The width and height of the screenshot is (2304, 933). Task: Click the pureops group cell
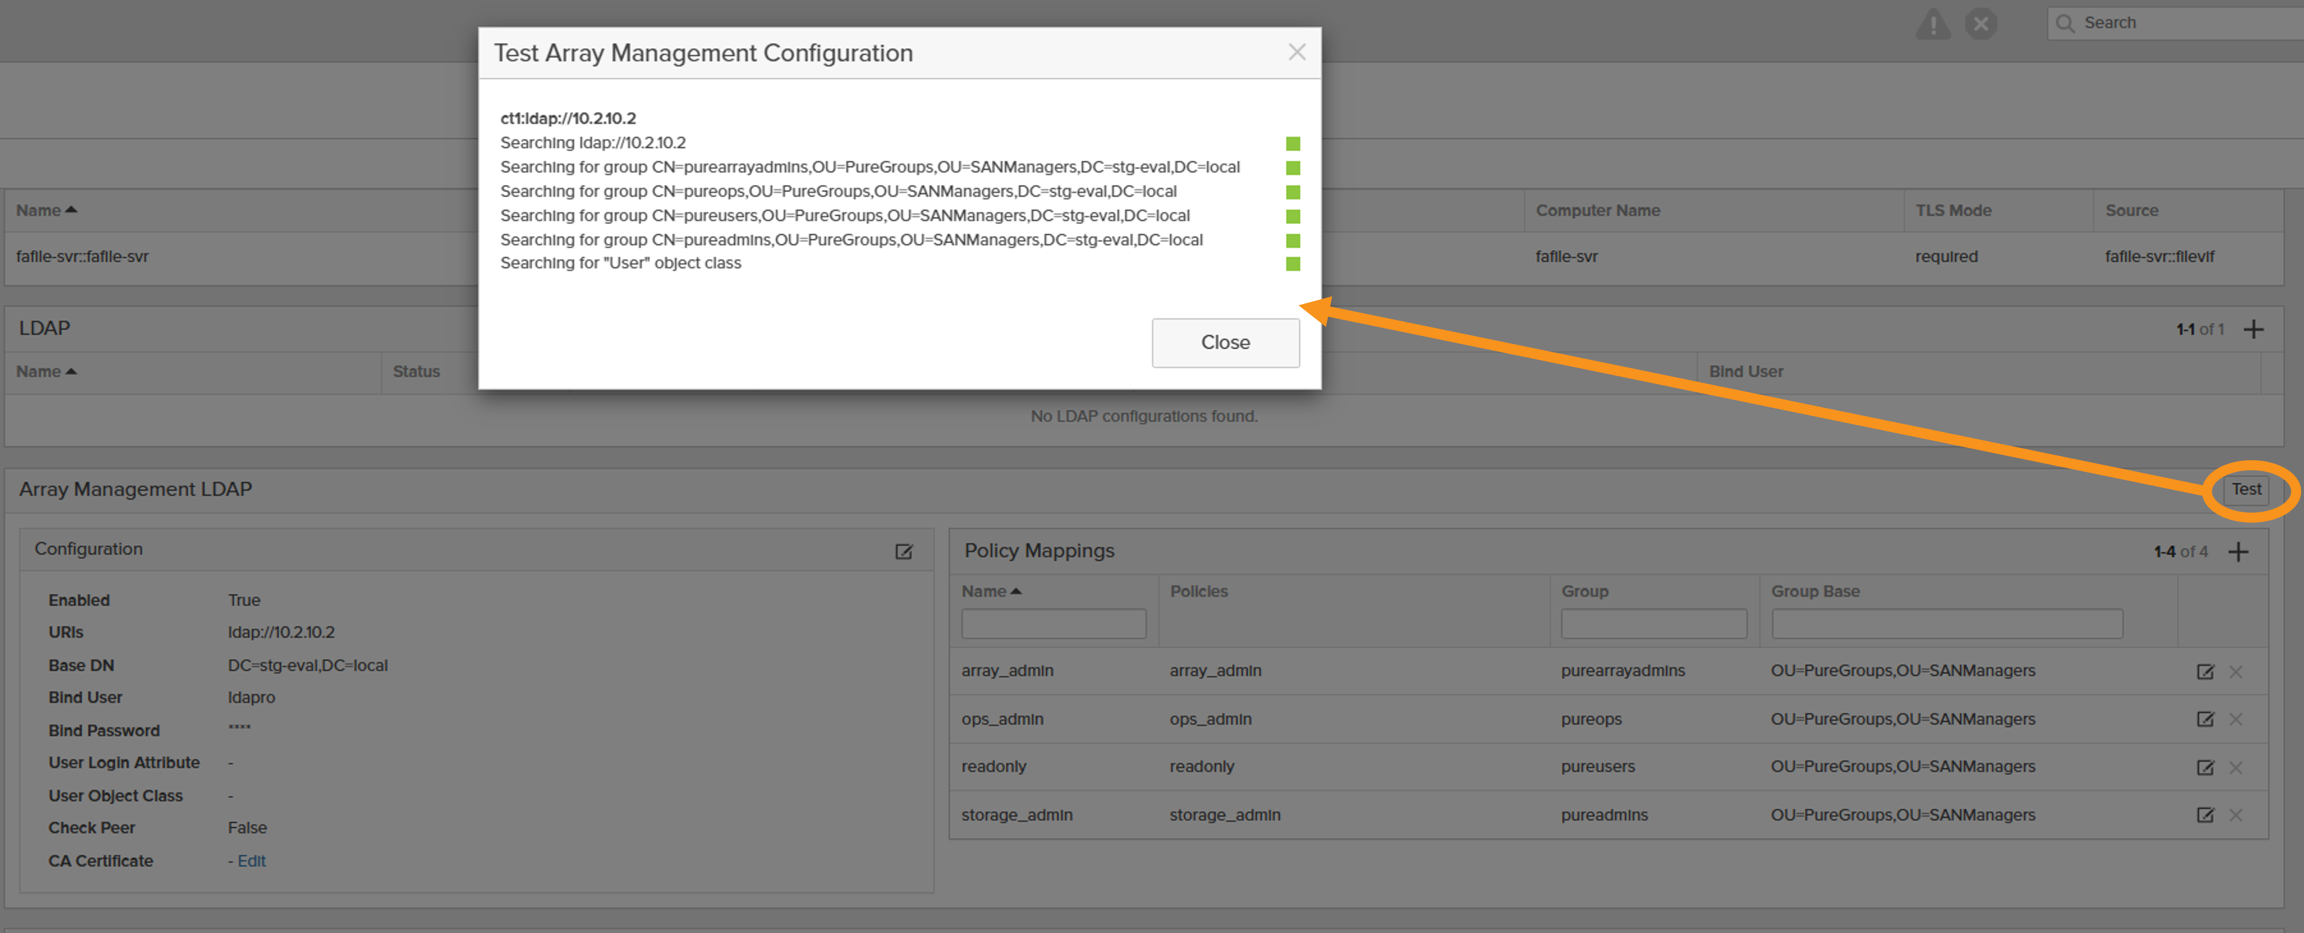pos(1591,719)
